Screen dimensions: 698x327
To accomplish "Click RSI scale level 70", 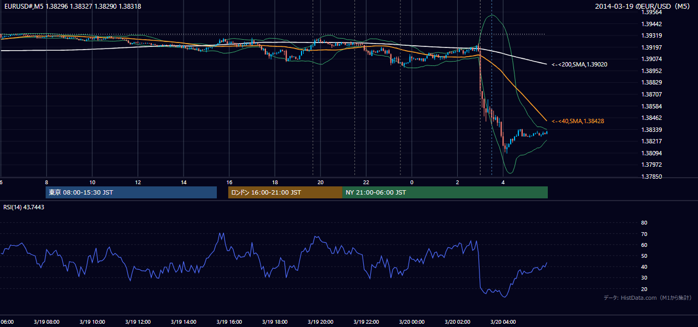I will [644, 234].
